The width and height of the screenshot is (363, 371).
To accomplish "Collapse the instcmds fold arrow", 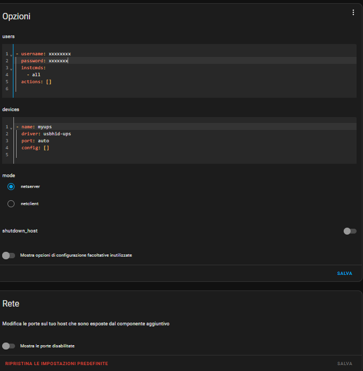I will coord(11,68).
